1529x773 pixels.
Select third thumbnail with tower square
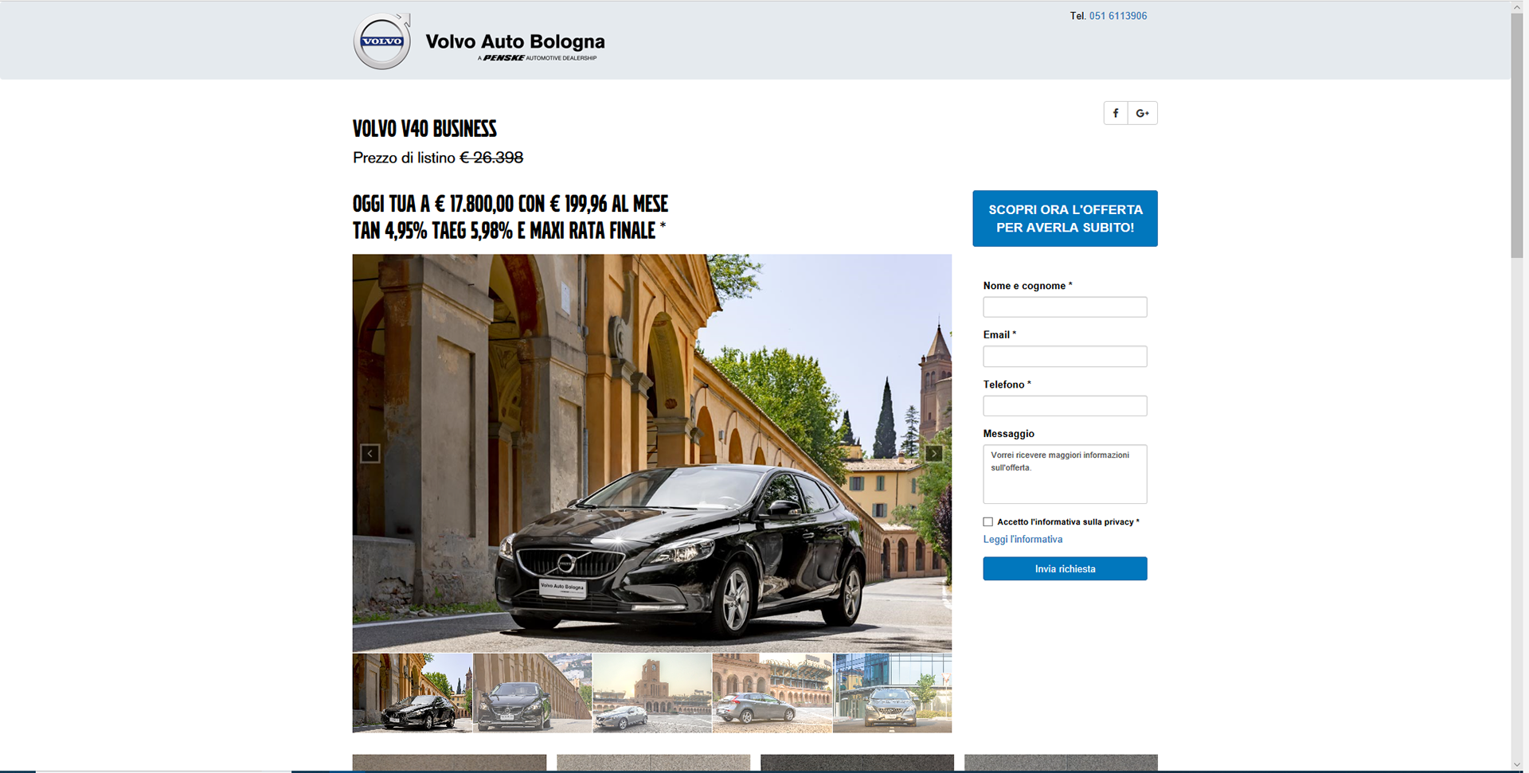[x=652, y=693]
